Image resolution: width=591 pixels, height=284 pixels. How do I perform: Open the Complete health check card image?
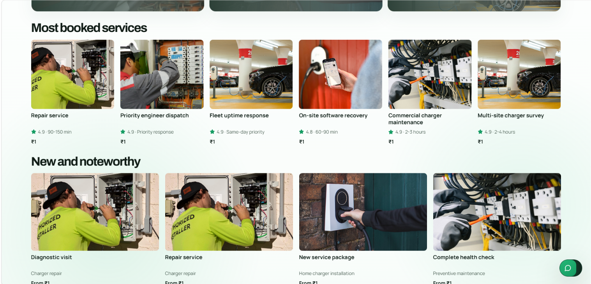[497, 212]
